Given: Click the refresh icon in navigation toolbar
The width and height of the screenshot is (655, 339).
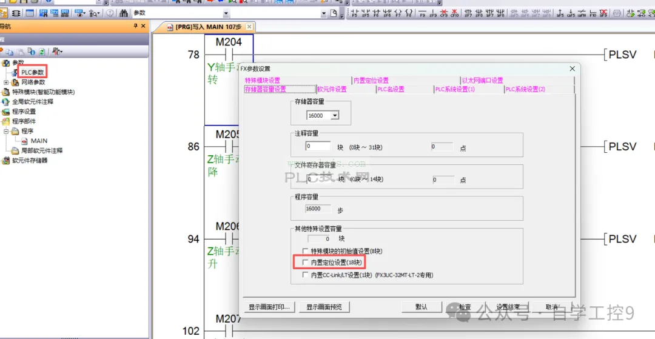Looking at the screenshot, I should coord(42,52).
